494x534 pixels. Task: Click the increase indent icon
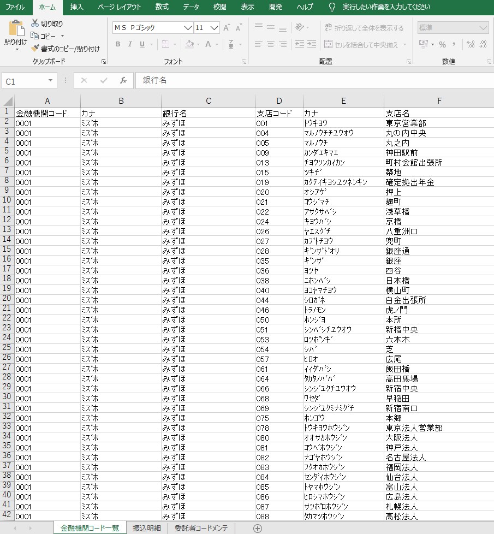pyautogui.click(x=312, y=44)
